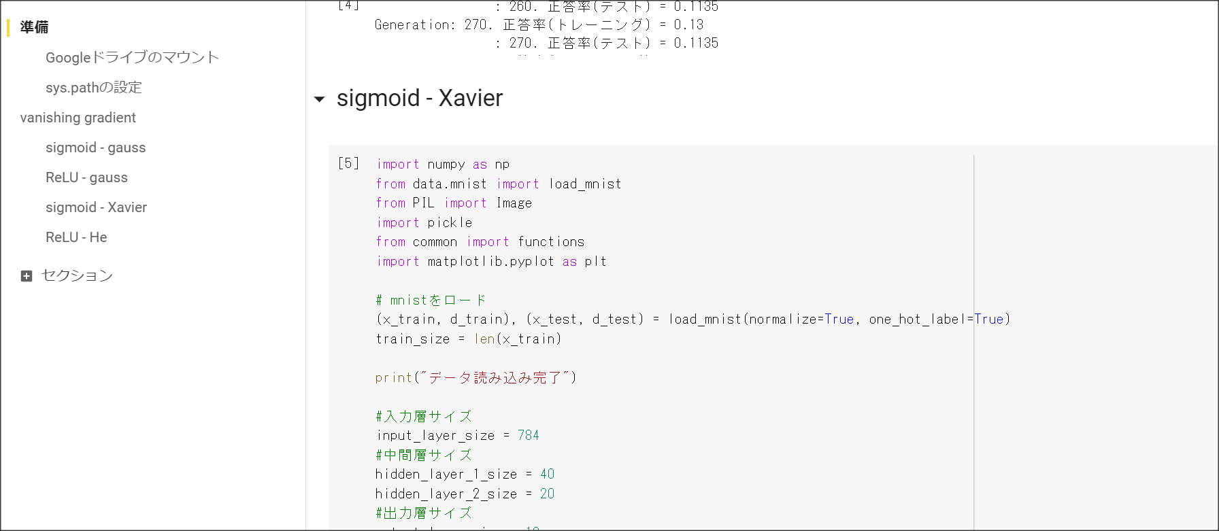
Task: Click the load_mnist(normalize=True call line
Action: (693, 320)
